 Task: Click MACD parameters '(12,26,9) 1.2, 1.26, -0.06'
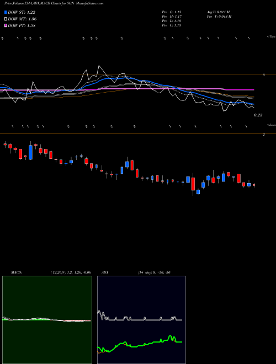71,272
